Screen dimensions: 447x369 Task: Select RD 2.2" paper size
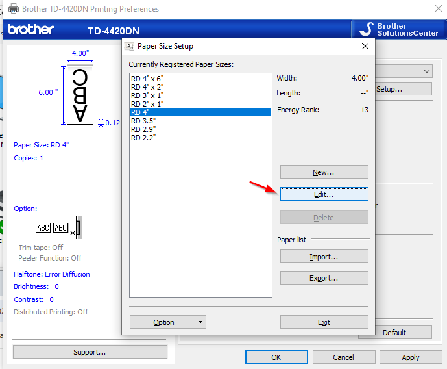200,138
